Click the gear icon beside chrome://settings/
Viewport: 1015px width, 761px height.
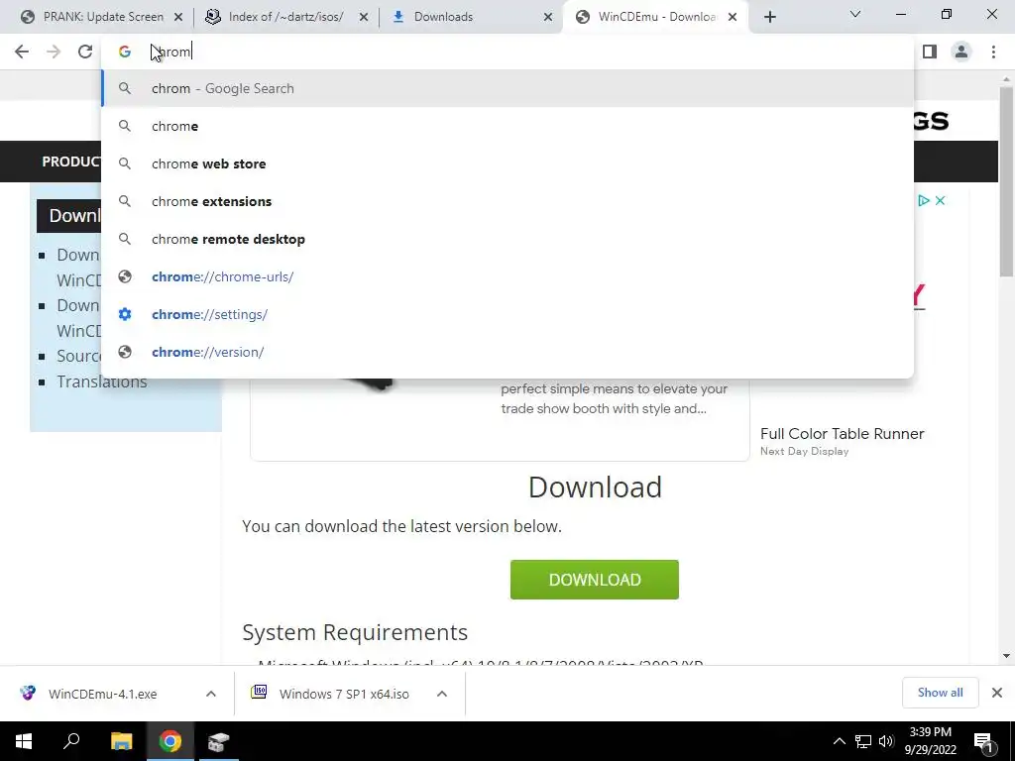(x=125, y=314)
